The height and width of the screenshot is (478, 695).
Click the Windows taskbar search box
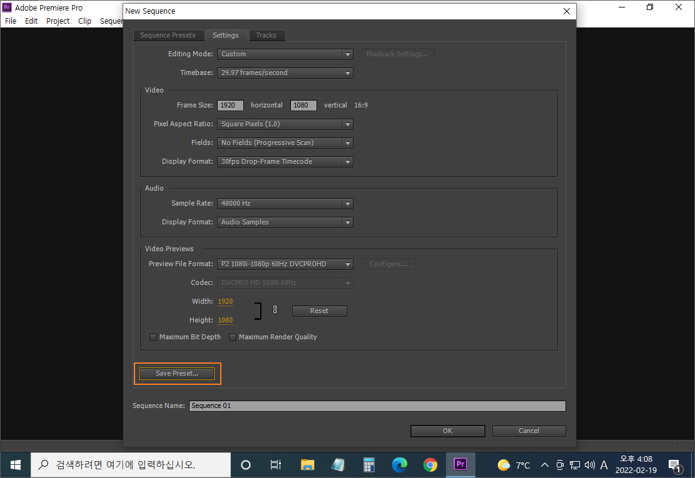(131, 465)
